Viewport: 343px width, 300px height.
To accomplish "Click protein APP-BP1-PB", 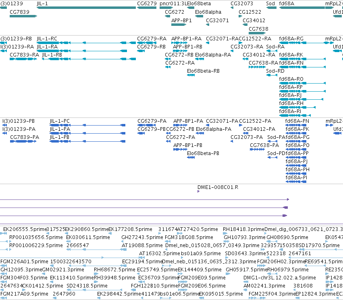I will 188,145.
